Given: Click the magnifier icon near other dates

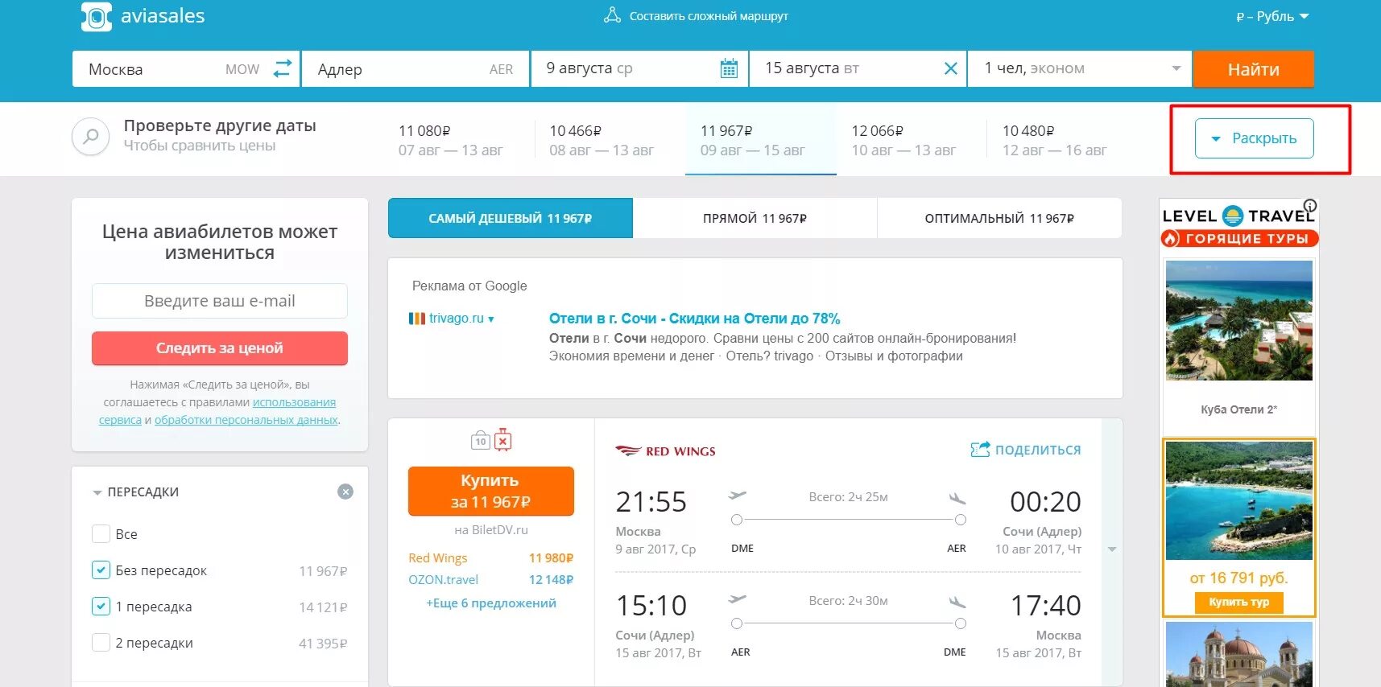Looking at the screenshot, I should pos(91,138).
